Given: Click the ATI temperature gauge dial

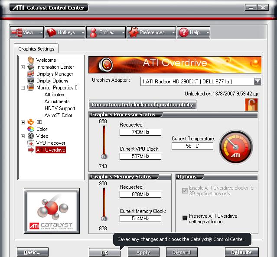Looking at the screenshot, I should [x=236, y=147].
